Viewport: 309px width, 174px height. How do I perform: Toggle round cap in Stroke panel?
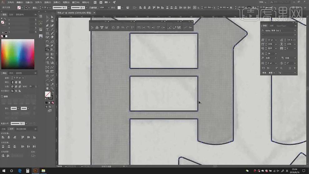[x=16, y=82]
